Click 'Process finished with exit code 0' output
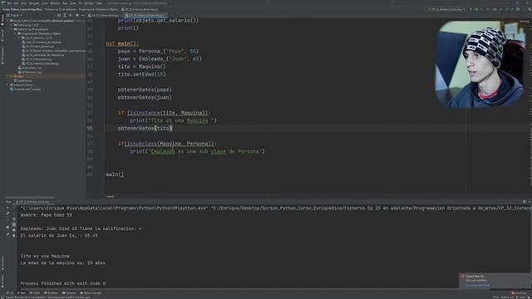The image size is (532, 299). [63, 283]
